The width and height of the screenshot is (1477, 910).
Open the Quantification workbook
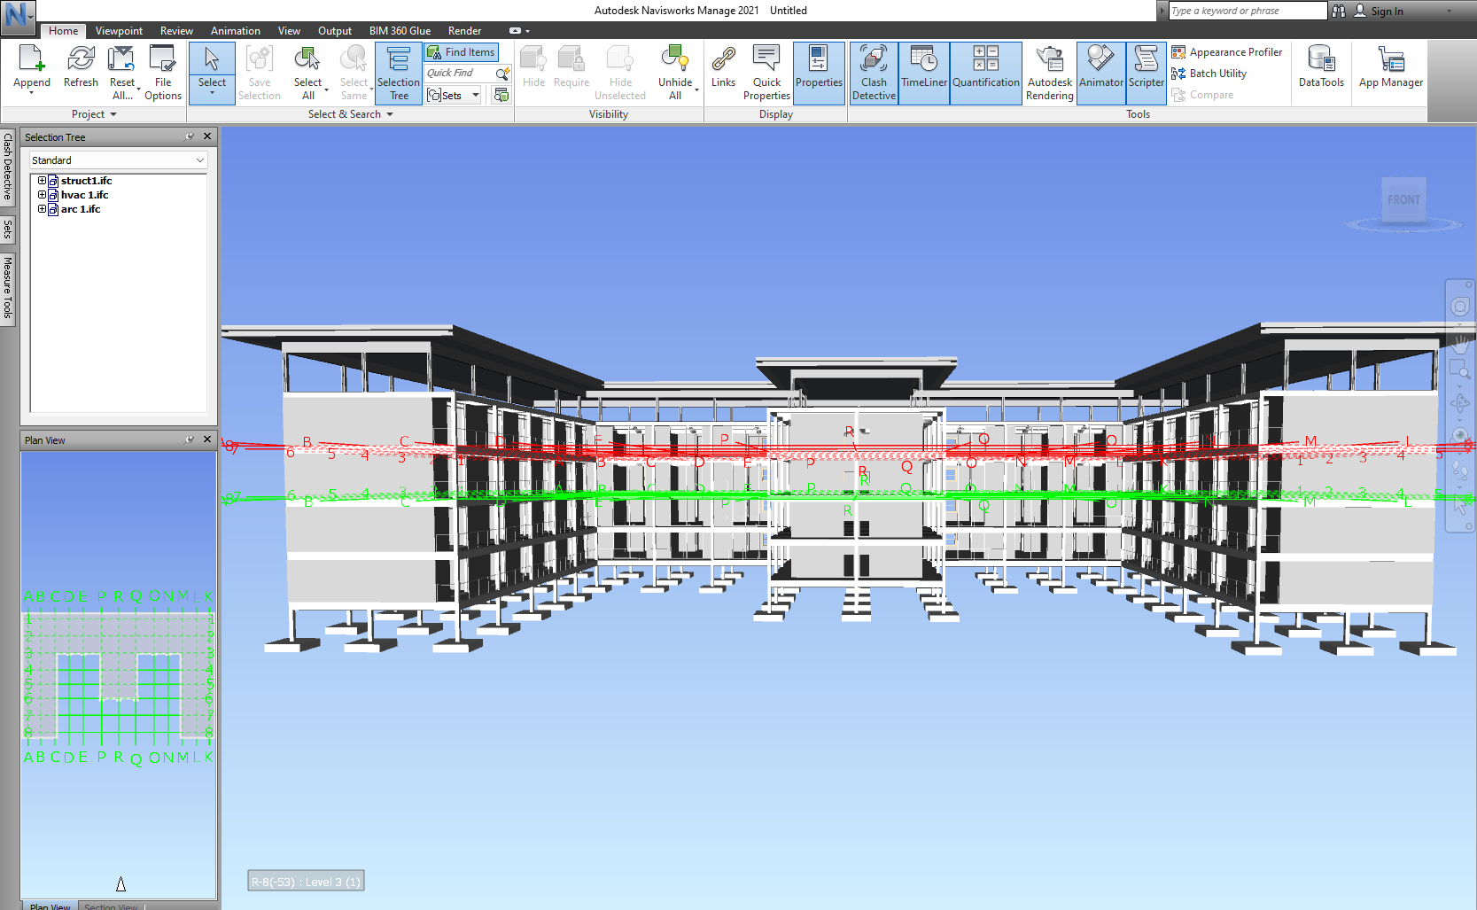point(985,73)
